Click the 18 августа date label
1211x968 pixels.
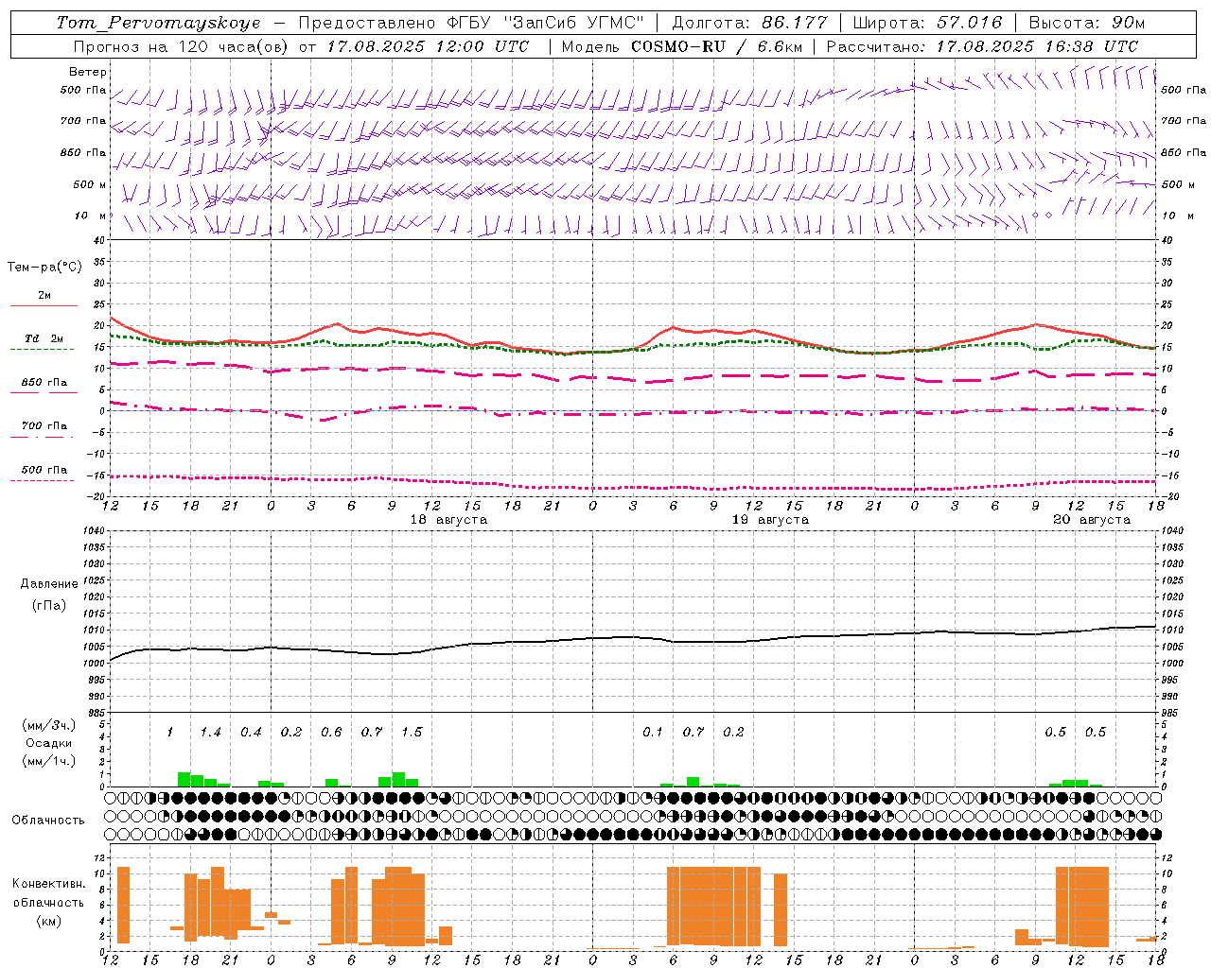pyautogui.click(x=448, y=520)
